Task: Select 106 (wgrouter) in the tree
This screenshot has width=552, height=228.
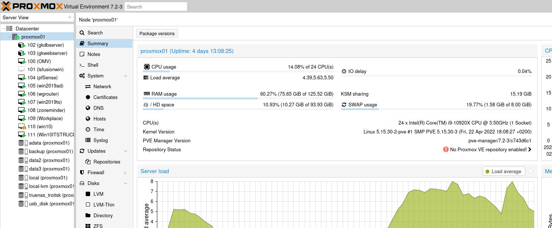Action: point(37,94)
